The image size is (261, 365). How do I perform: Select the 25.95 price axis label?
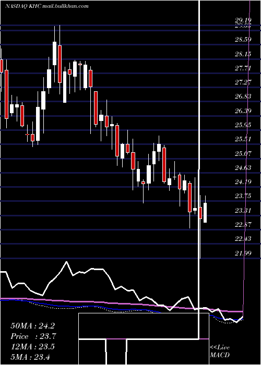(243, 125)
